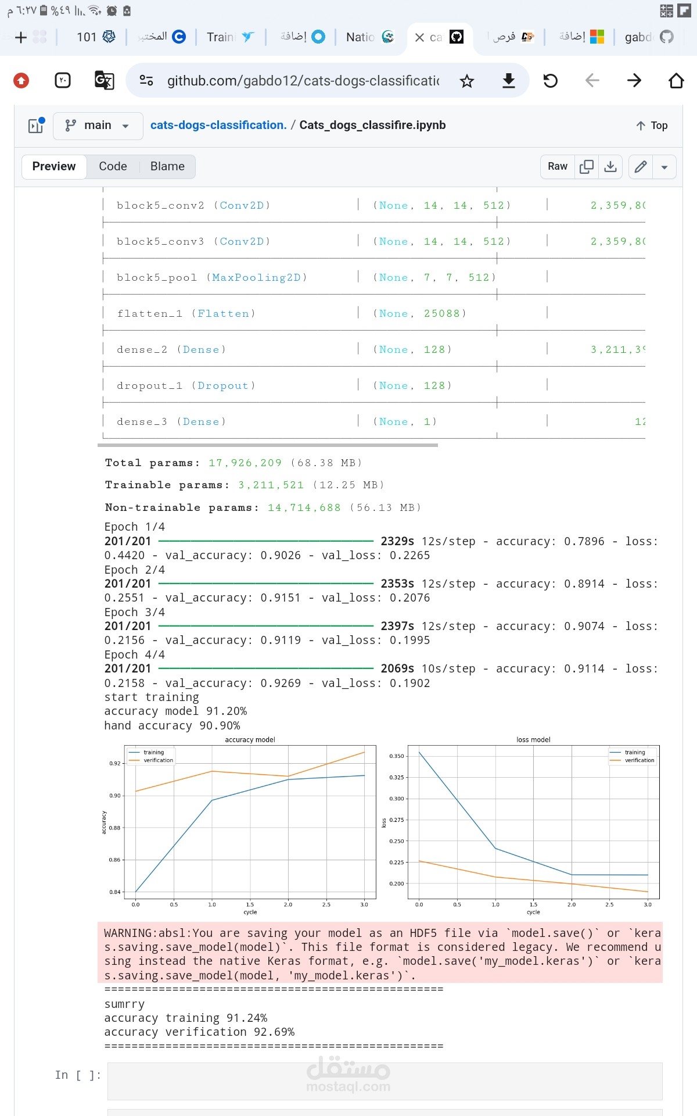697x1116 pixels.
Task: Switch to the '101' ChatGPT tab
Action: coord(96,37)
